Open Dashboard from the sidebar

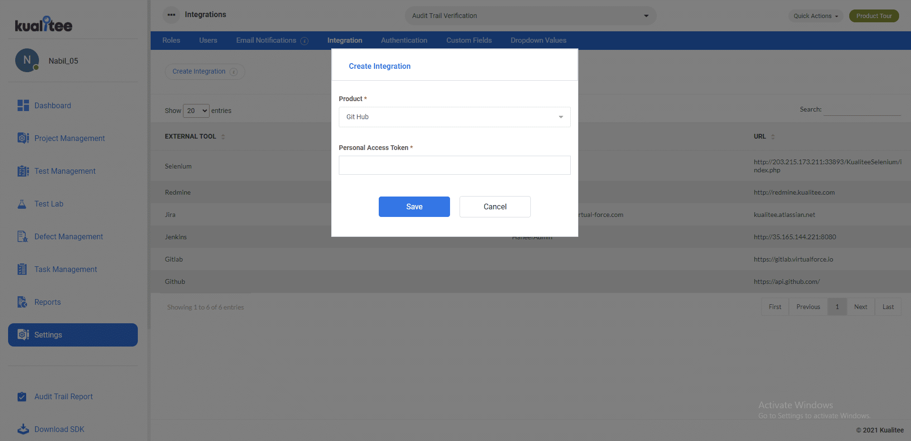point(52,105)
